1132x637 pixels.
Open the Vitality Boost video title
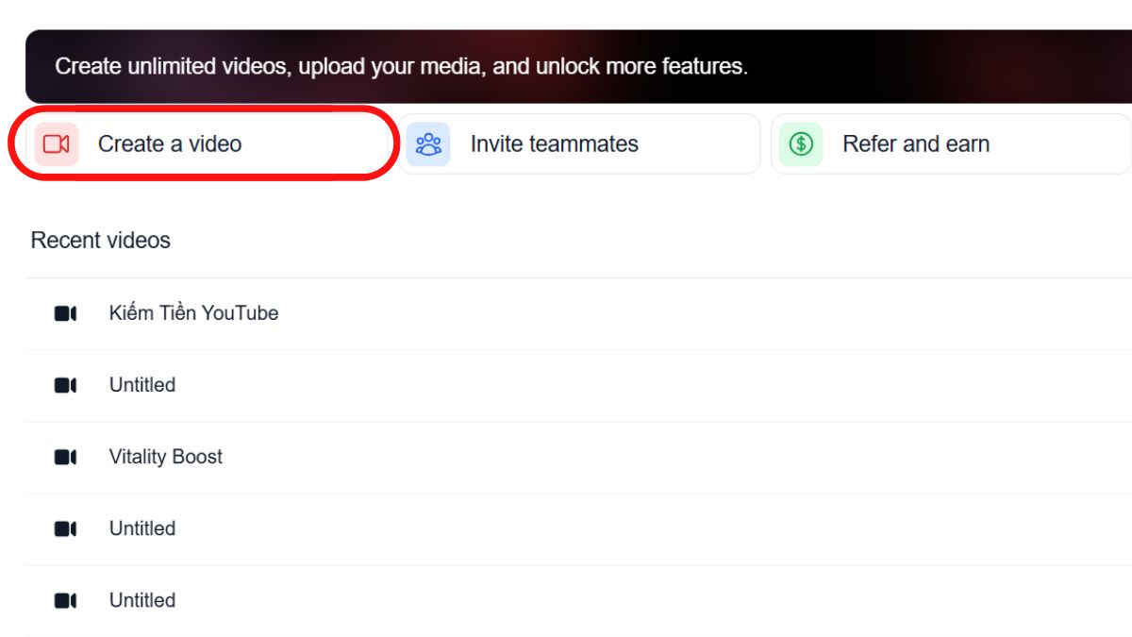(x=166, y=457)
